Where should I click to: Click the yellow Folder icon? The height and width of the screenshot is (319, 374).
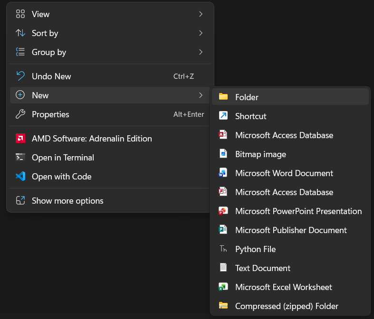point(223,97)
